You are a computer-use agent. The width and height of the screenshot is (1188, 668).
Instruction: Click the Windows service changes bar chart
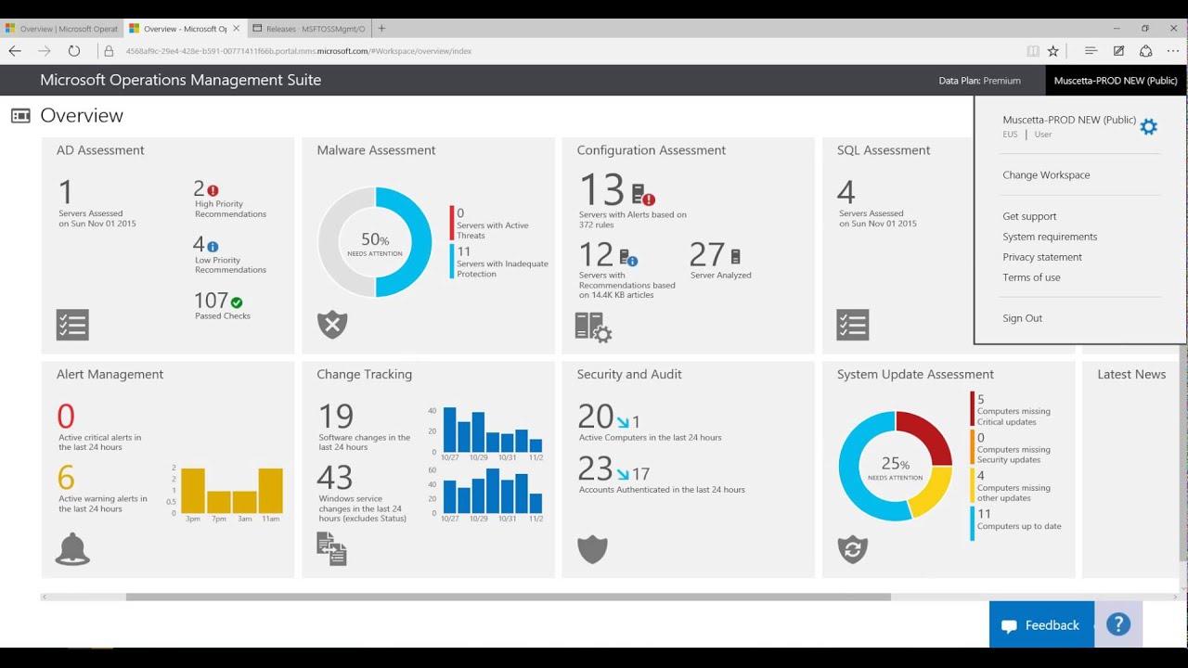[x=493, y=491]
